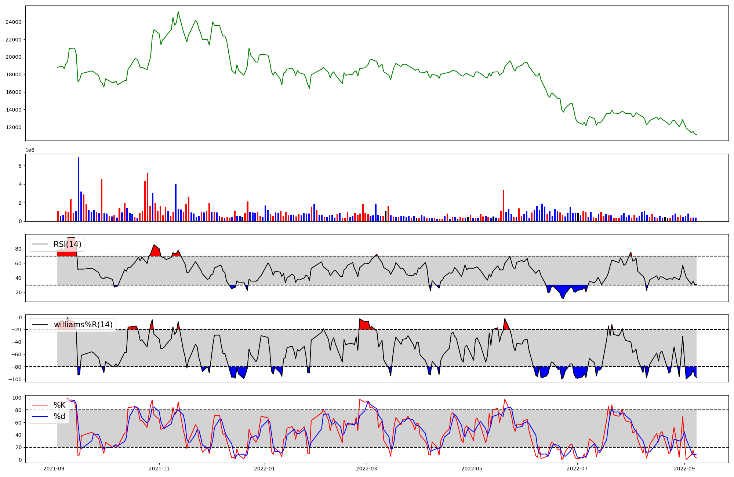Click the 2022-09 date tick label
Viewport: 734px width, 477px height.
[x=684, y=469]
